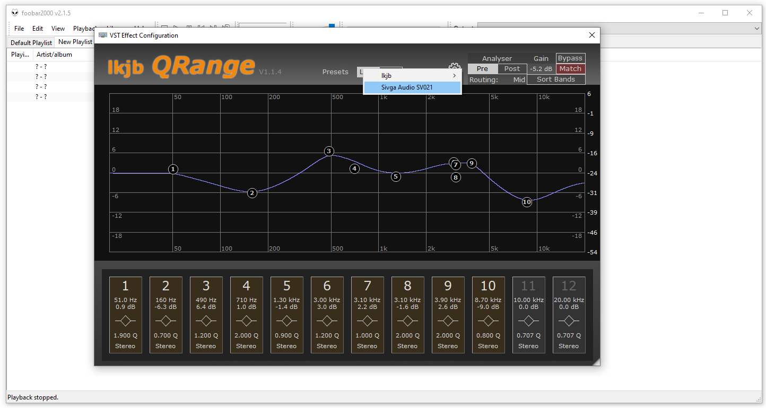Click band 8 filter type diamond icon
This screenshot has height=408, width=766.
(x=407, y=321)
